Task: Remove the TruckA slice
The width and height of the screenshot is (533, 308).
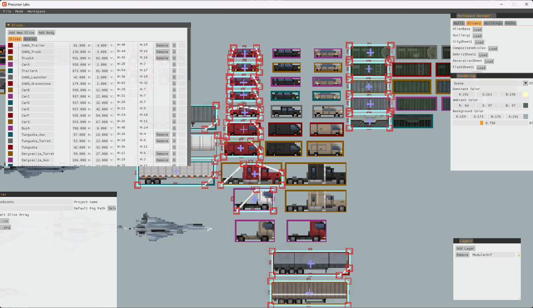Action: point(162,58)
